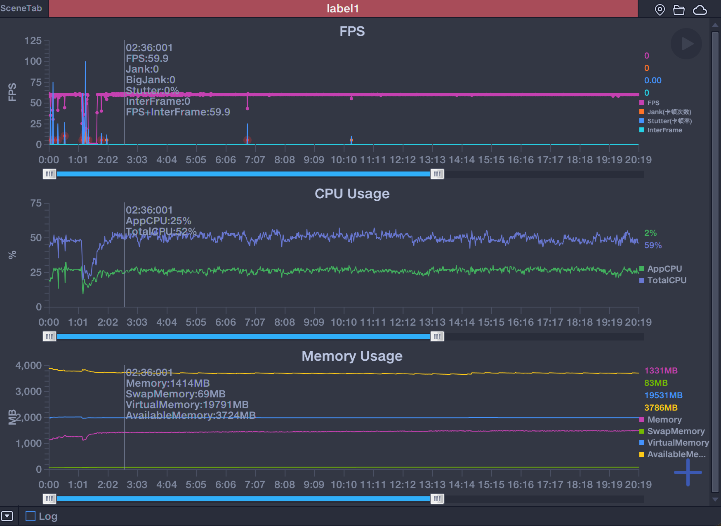This screenshot has width=721, height=526.
Task: Click the blue plus add icon
Action: pos(688,472)
